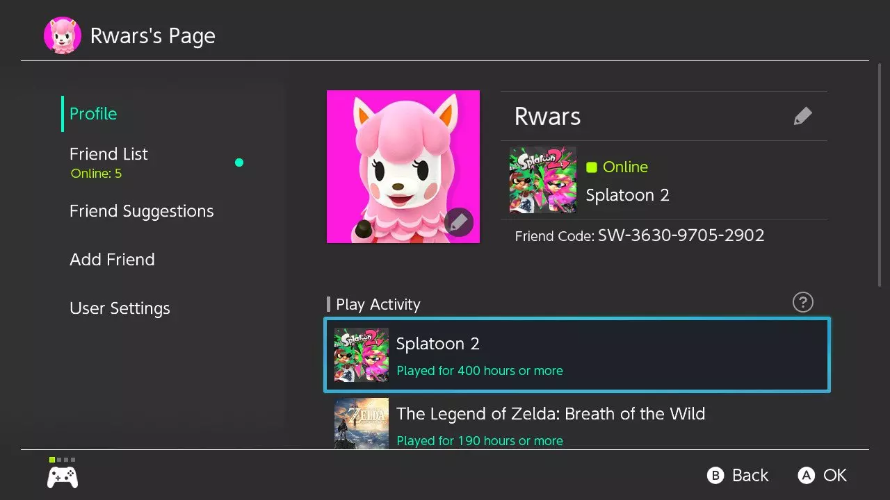Image resolution: width=890 pixels, height=500 pixels.
Task: Edit the profile avatar with pencil badge
Action: pyautogui.click(x=458, y=222)
